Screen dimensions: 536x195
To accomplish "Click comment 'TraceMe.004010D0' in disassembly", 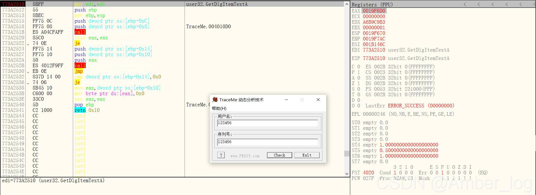I will point(209,27).
